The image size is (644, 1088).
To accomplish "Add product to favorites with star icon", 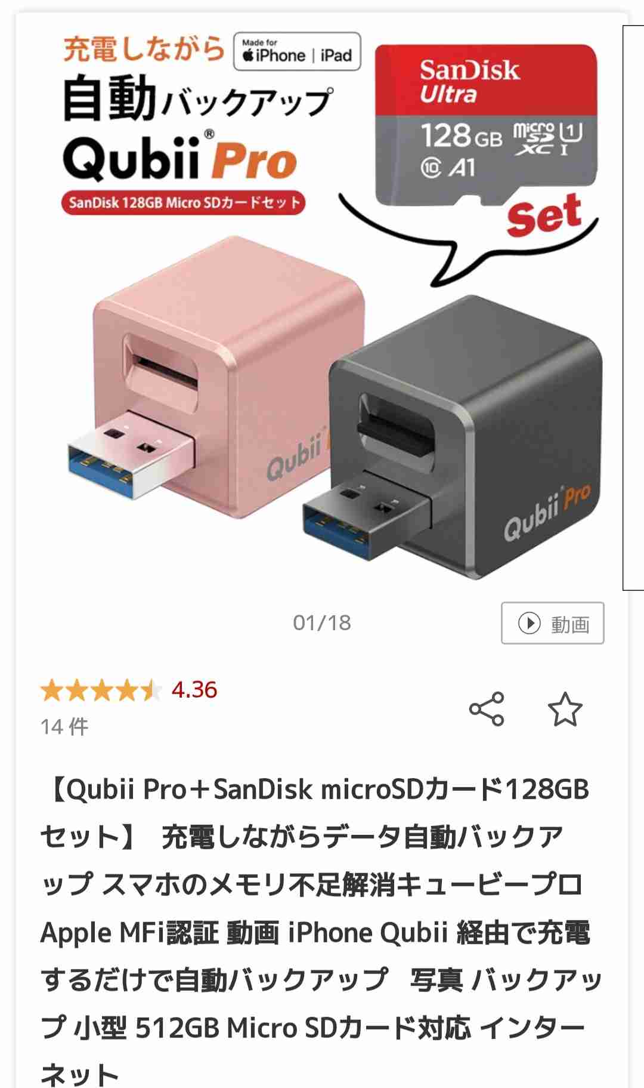I will pyautogui.click(x=565, y=709).
